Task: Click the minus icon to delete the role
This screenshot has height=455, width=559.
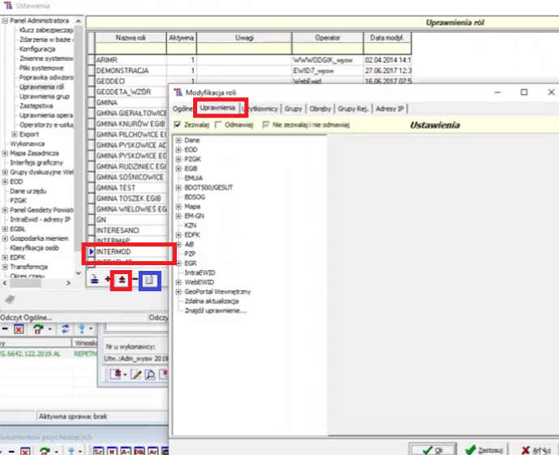Action: [x=135, y=280]
